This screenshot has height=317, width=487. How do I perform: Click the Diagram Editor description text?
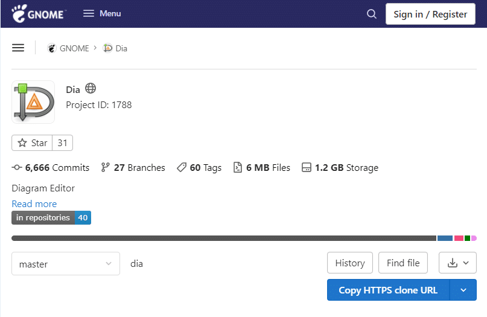click(x=43, y=188)
